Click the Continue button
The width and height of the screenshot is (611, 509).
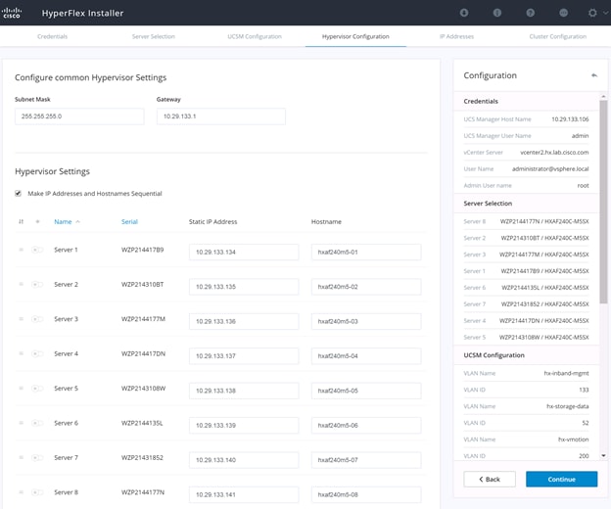coord(561,479)
